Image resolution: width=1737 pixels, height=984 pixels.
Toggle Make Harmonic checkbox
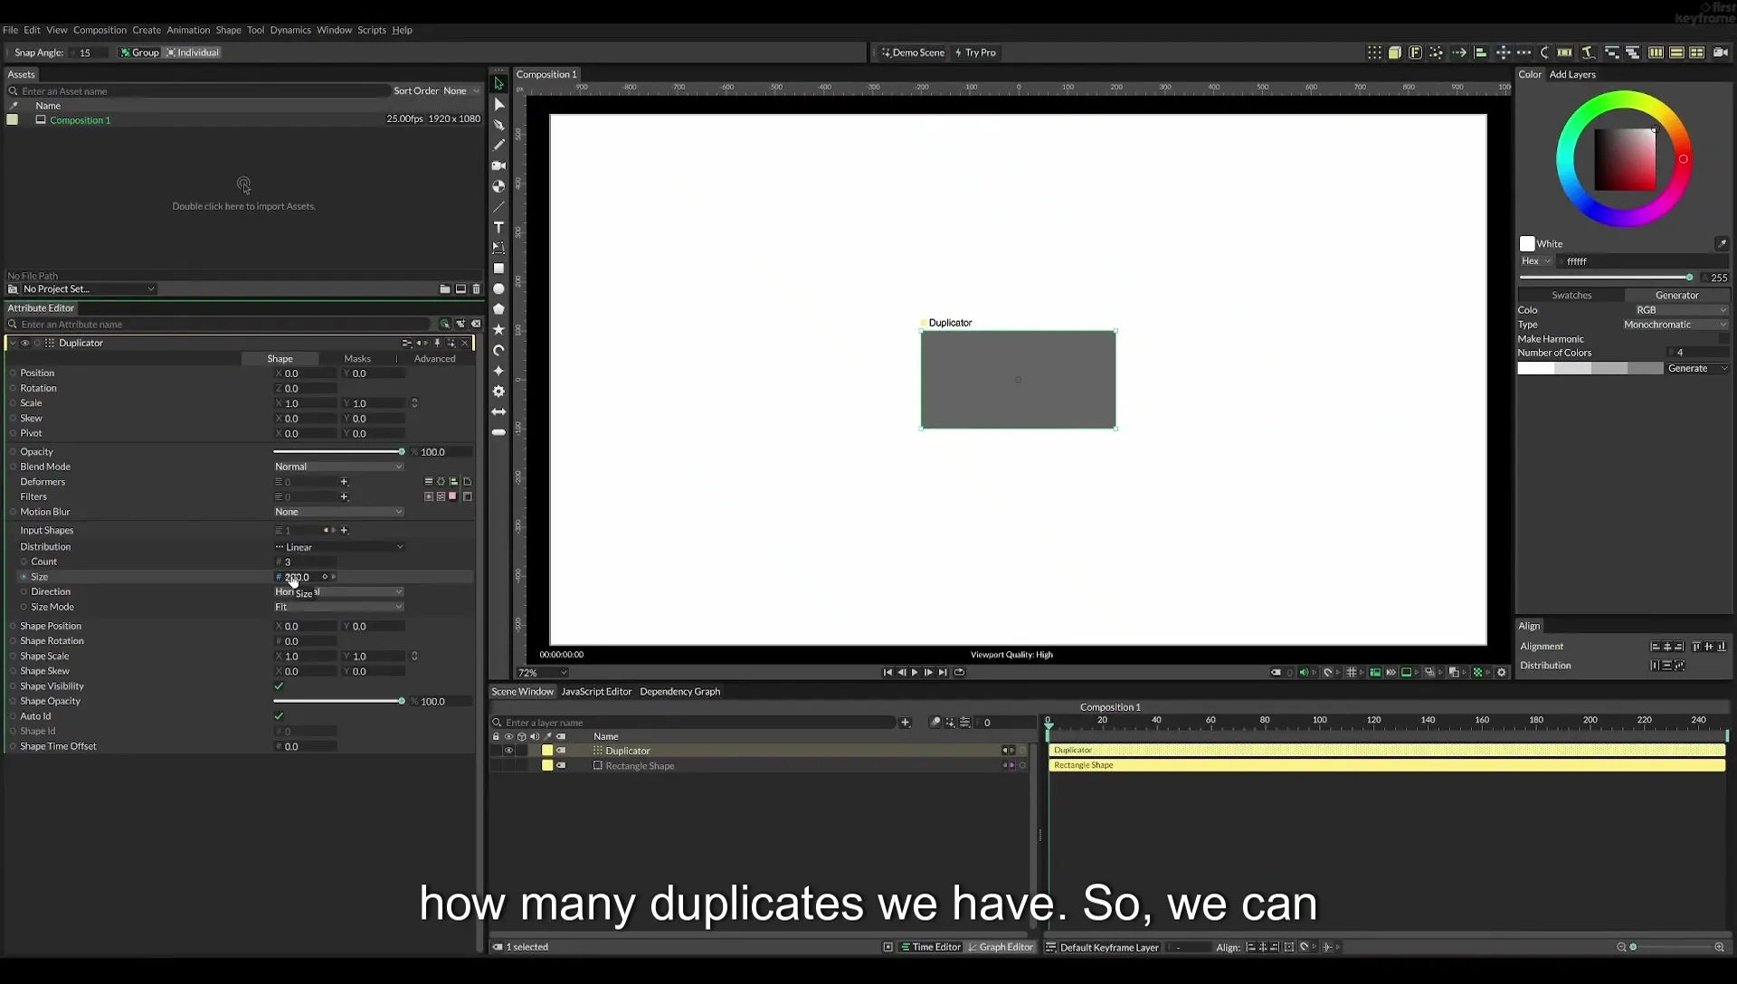point(1723,339)
